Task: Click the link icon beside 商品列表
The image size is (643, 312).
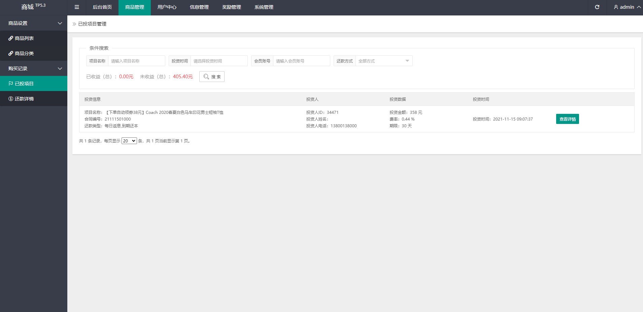Action: [x=11, y=38]
